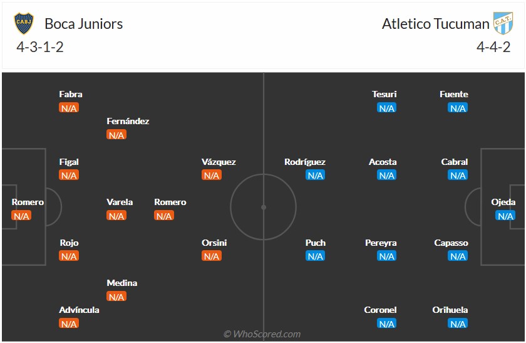Click the Boca Juniors club crest

24,24
